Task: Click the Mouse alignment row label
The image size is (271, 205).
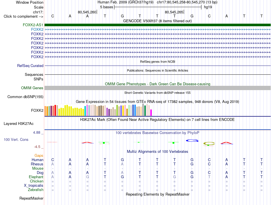Action: 38,169
